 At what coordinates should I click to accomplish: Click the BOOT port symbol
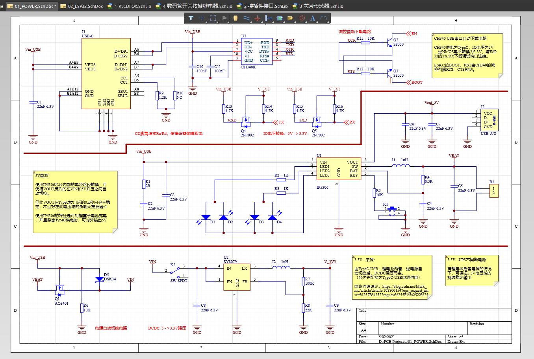coord(414,83)
